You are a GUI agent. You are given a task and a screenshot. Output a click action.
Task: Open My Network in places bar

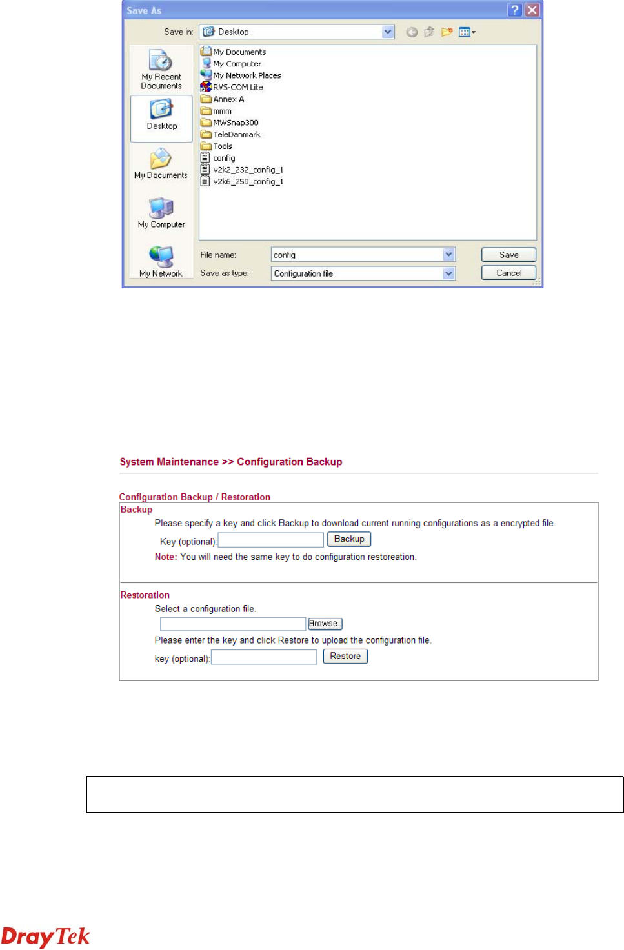pos(161,262)
